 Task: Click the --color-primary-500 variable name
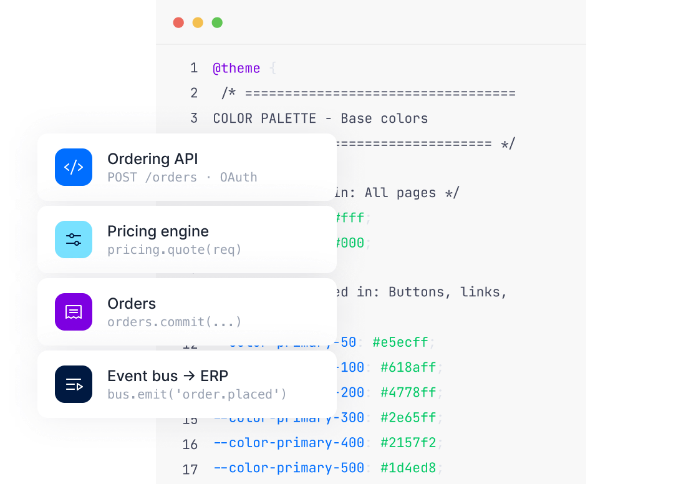[x=289, y=468]
